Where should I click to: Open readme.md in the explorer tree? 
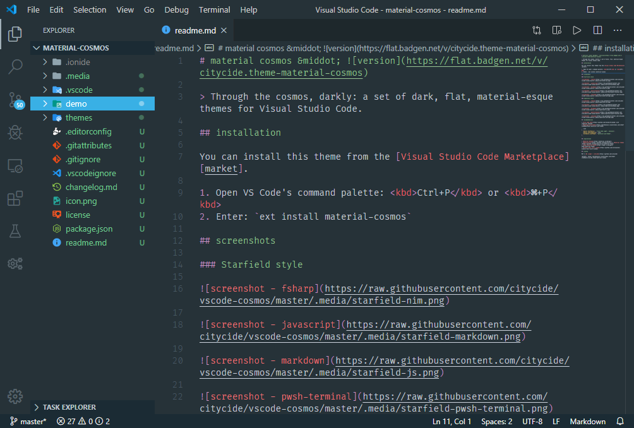93,242
